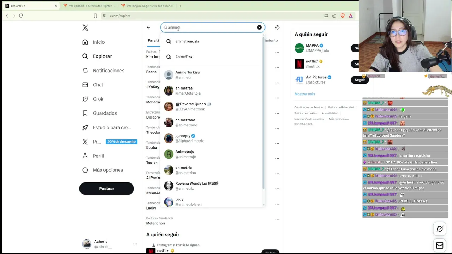Follow A-1 Pictures with Seguir button
452x254 pixels.
click(360, 80)
